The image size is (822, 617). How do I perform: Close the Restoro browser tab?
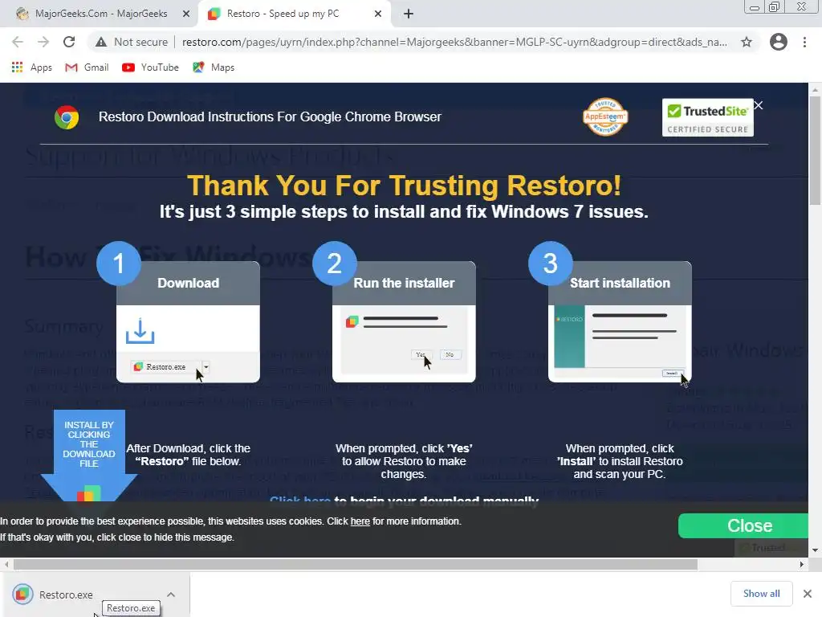(x=378, y=14)
